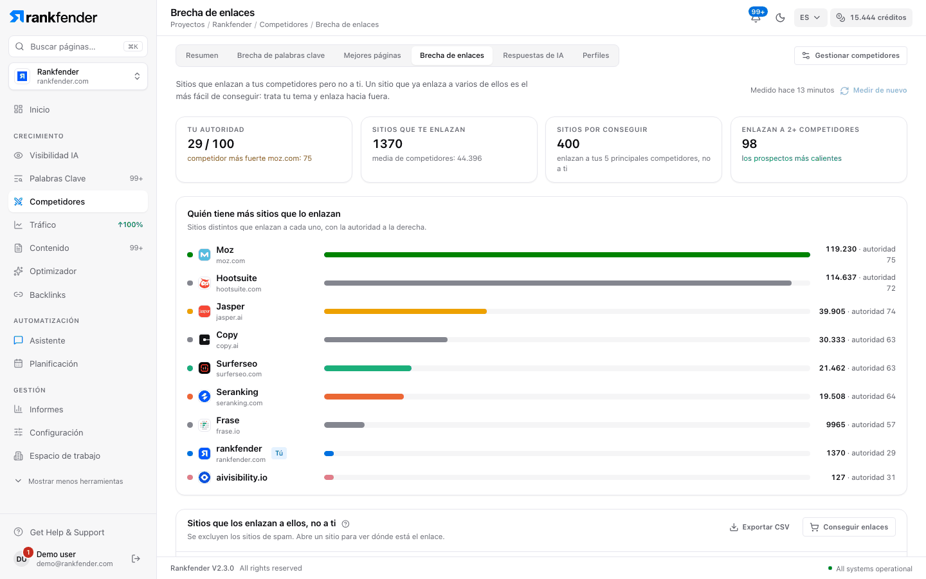Click the Conseguir enlaces button
926x579 pixels.
point(849,527)
